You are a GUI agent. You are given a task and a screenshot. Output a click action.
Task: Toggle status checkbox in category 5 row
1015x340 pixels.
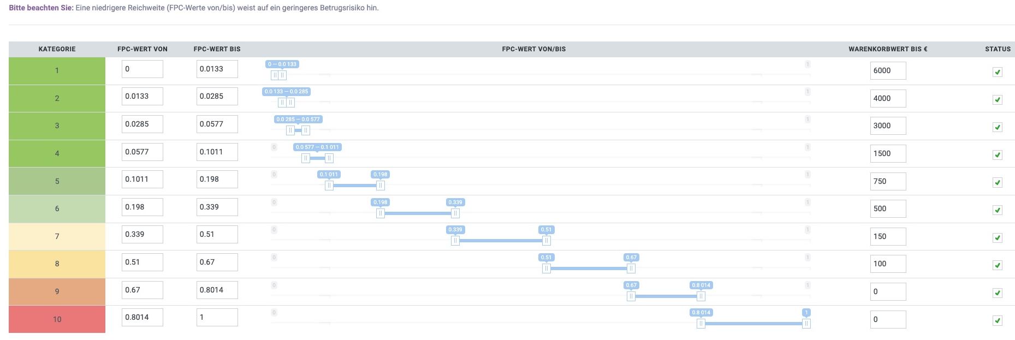(998, 182)
